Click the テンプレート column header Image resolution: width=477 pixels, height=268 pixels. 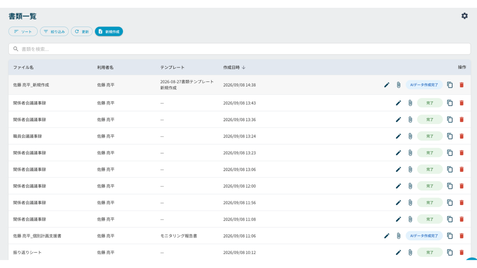tap(172, 67)
